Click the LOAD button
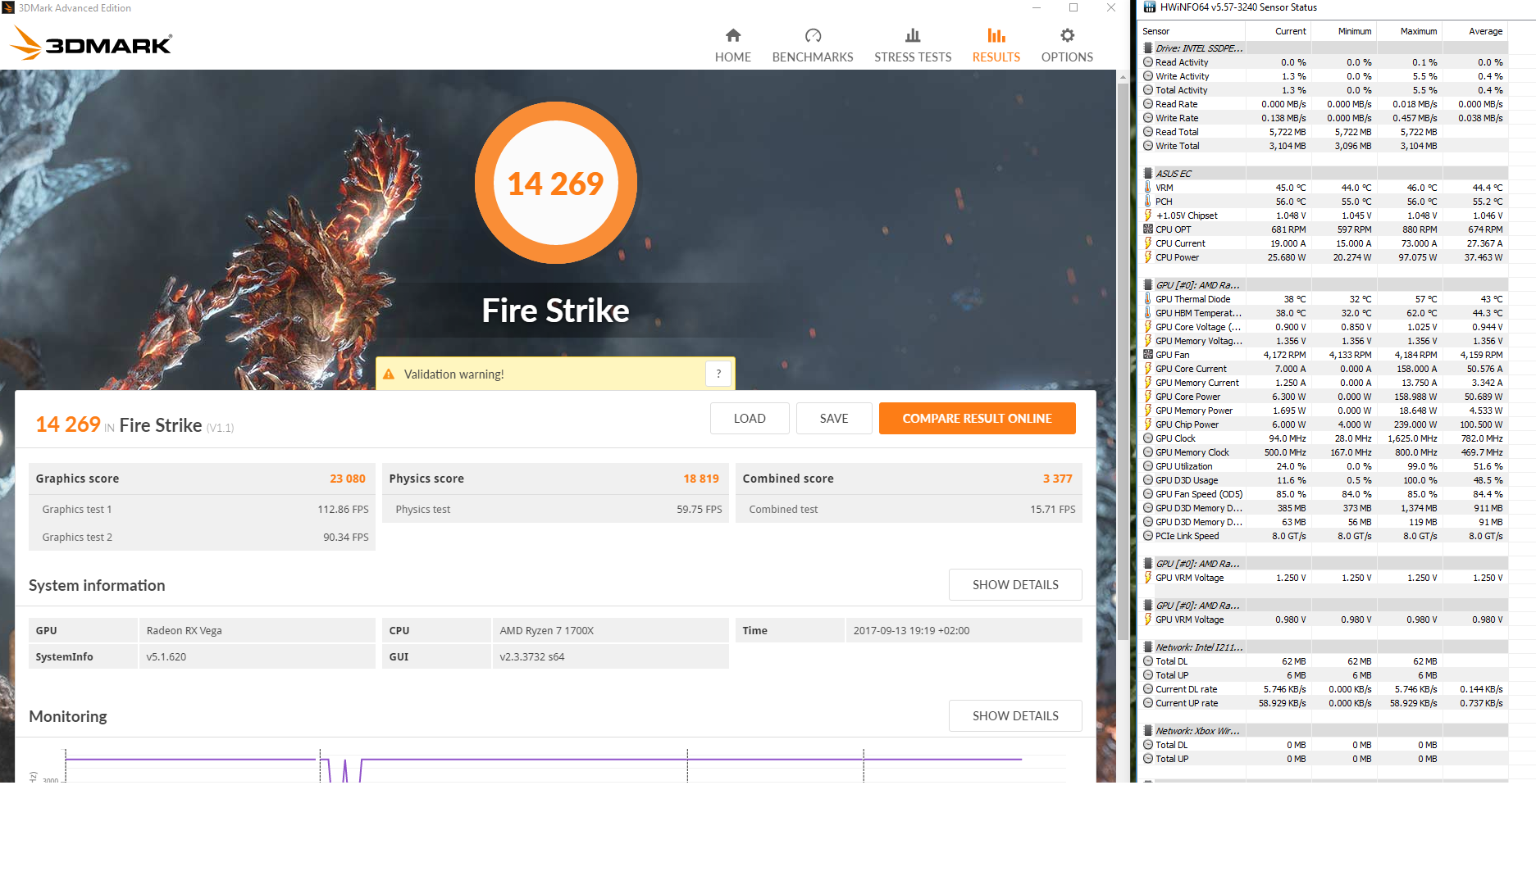Image resolution: width=1536 pixels, height=885 pixels. click(750, 418)
